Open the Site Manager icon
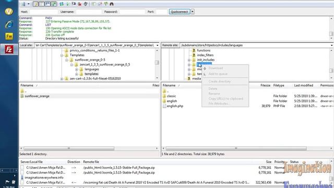The image size is (334, 188). click(x=23, y=4)
